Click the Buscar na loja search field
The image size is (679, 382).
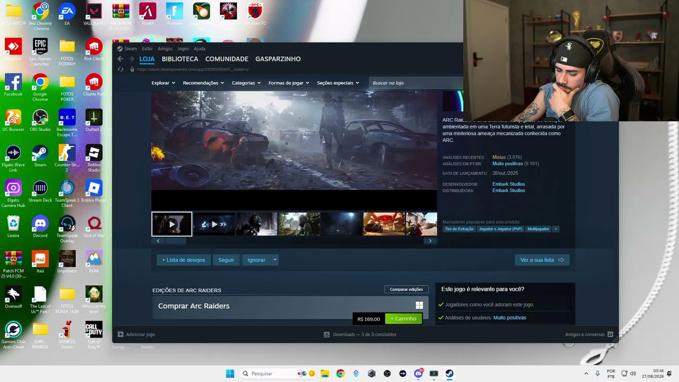tap(416, 83)
